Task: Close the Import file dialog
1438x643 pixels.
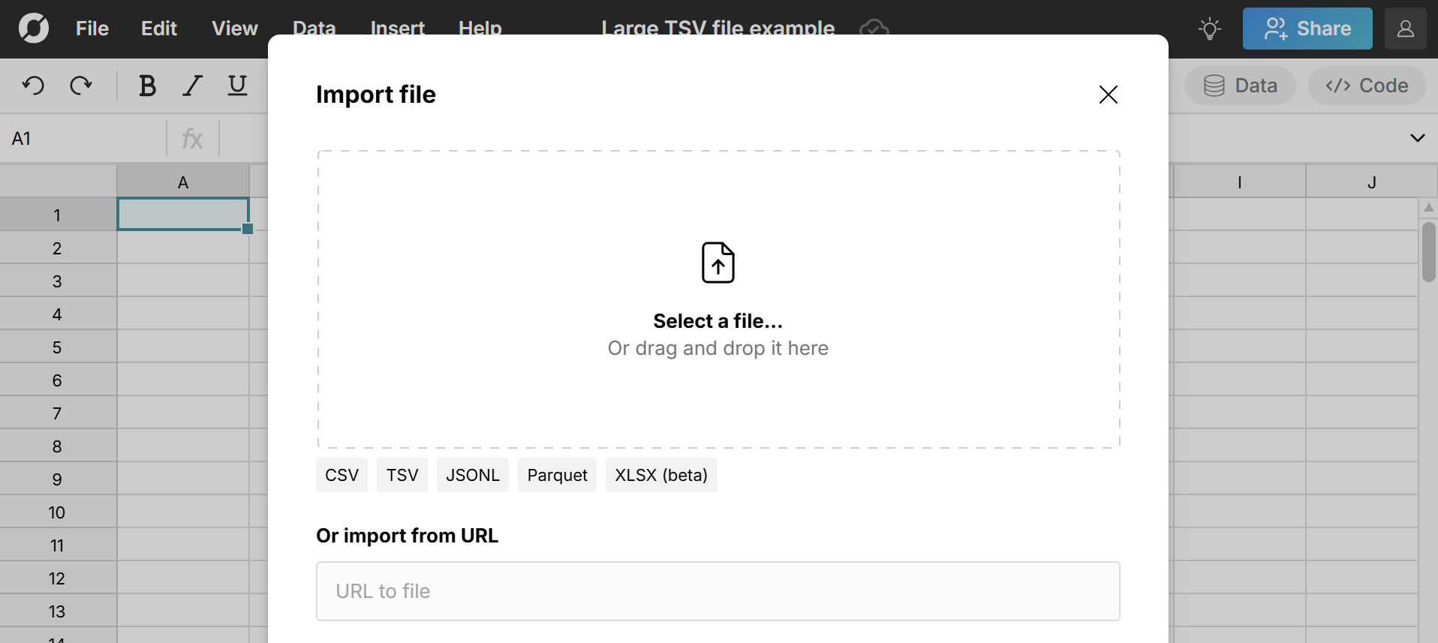Action: click(x=1108, y=95)
